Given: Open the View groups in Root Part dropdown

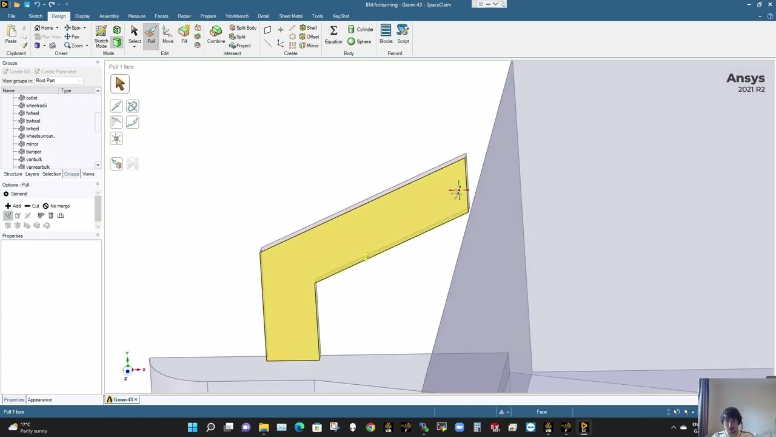Looking at the screenshot, I should [x=58, y=81].
